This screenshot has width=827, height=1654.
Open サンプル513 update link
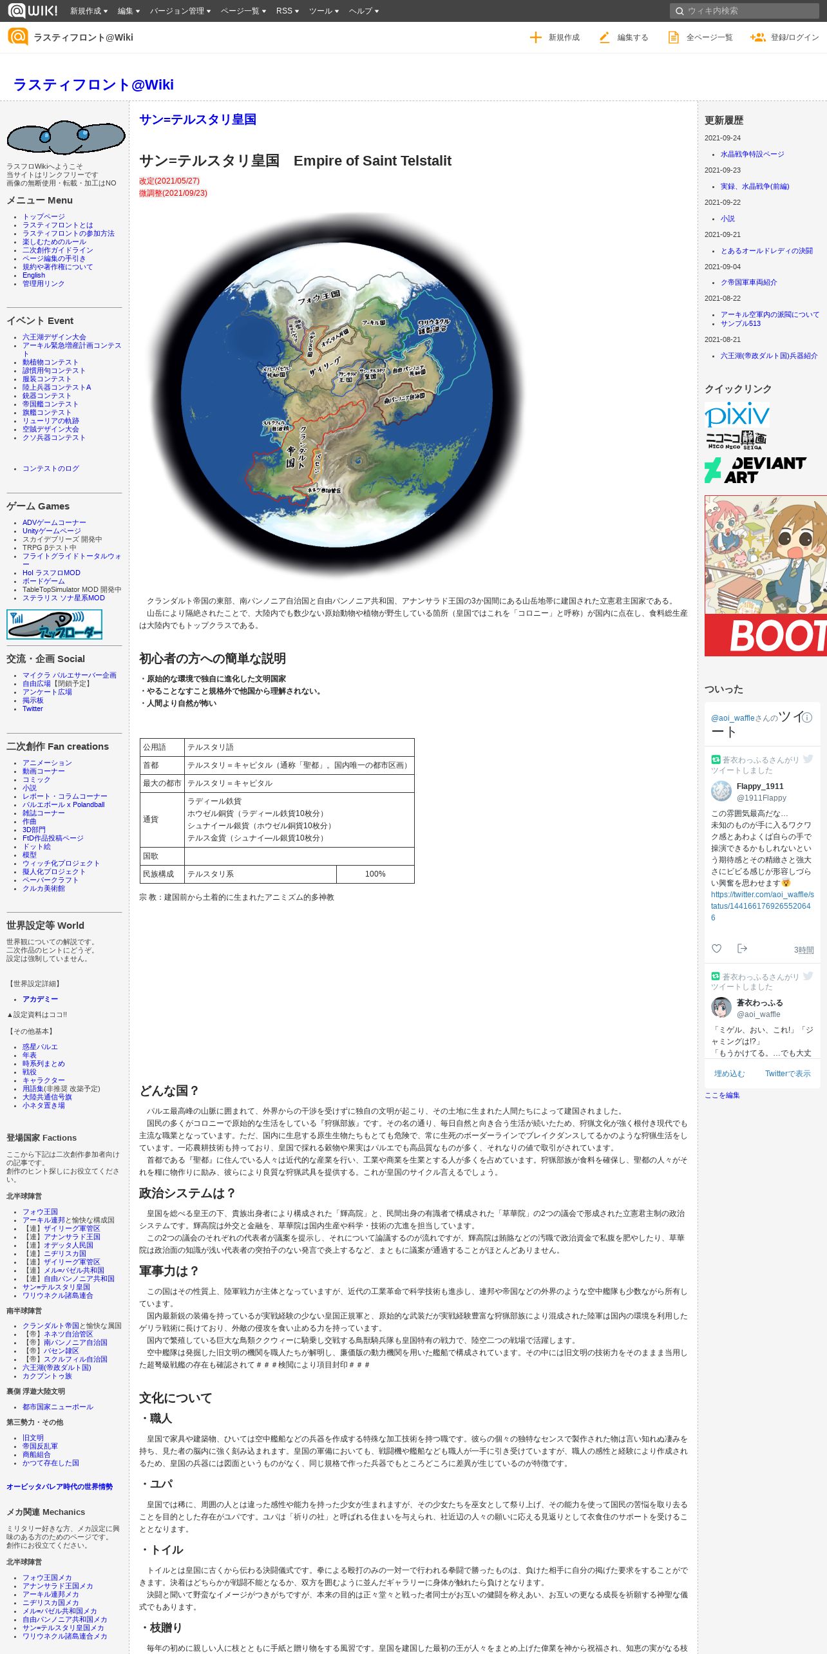click(x=741, y=323)
